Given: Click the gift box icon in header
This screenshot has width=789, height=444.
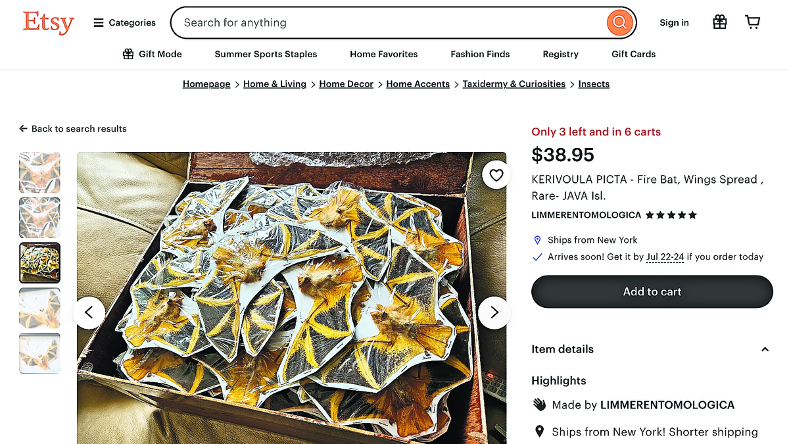Looking at the screenshot, I should coord(720,22).
